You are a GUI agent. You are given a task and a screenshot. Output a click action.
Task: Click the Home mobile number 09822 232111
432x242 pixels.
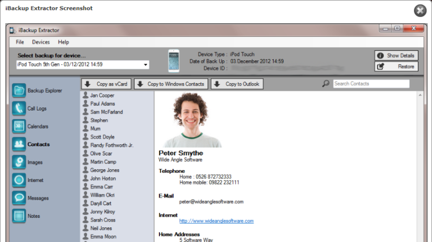(x=224, y=183)
